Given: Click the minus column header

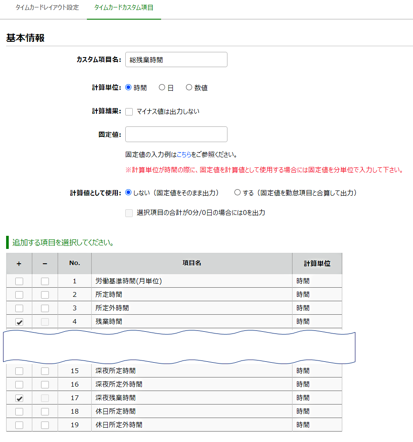Looking at the screenshot, I should tap(45, 263).
